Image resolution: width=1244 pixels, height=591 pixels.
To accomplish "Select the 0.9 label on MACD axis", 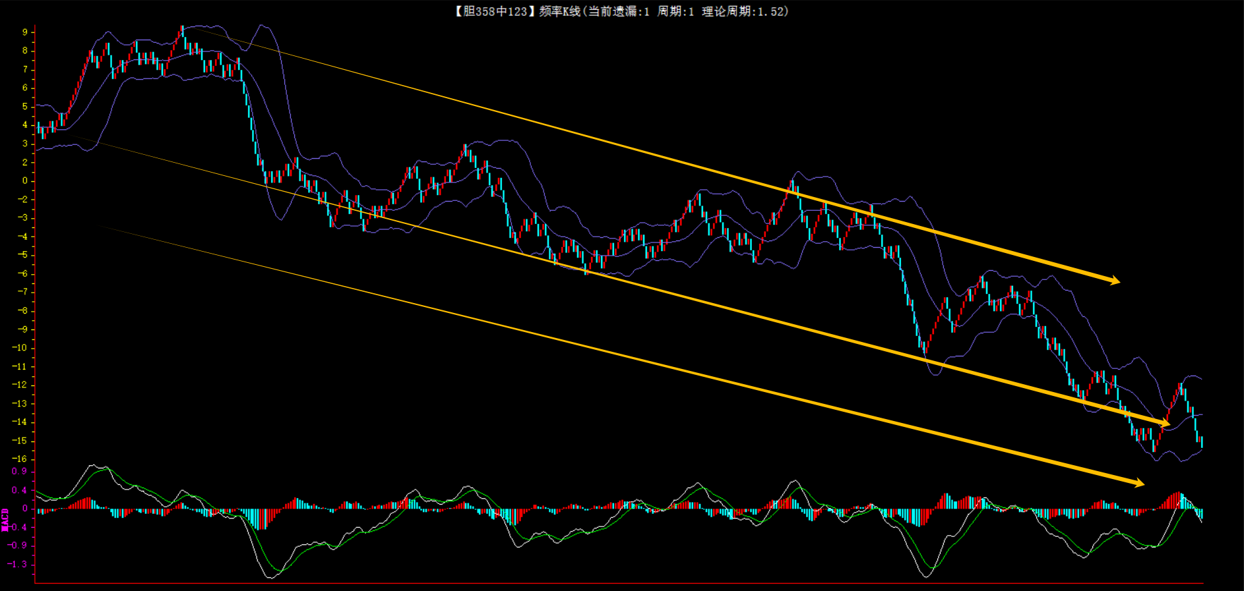I will tap(19, 471).
